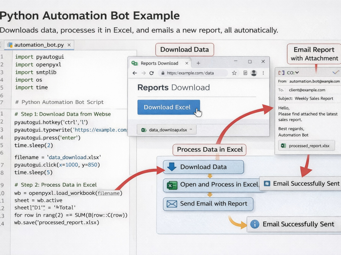Open the browser extension icon beside the star

pyautogui.click(x=245, y=73)
